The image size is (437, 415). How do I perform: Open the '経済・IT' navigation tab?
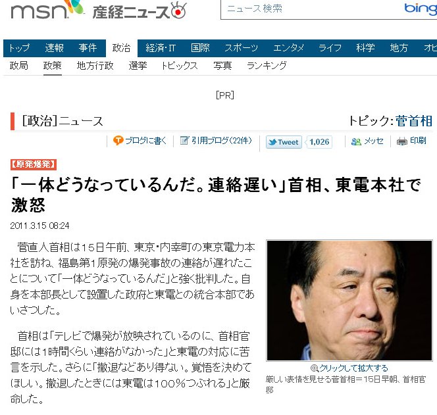tap(161, 48)
